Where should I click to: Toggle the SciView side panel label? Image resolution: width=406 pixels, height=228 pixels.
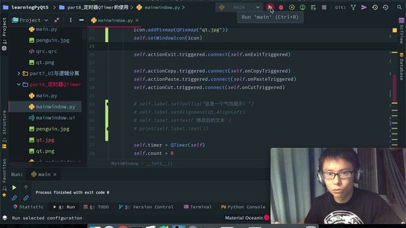(x=402, y=34)
